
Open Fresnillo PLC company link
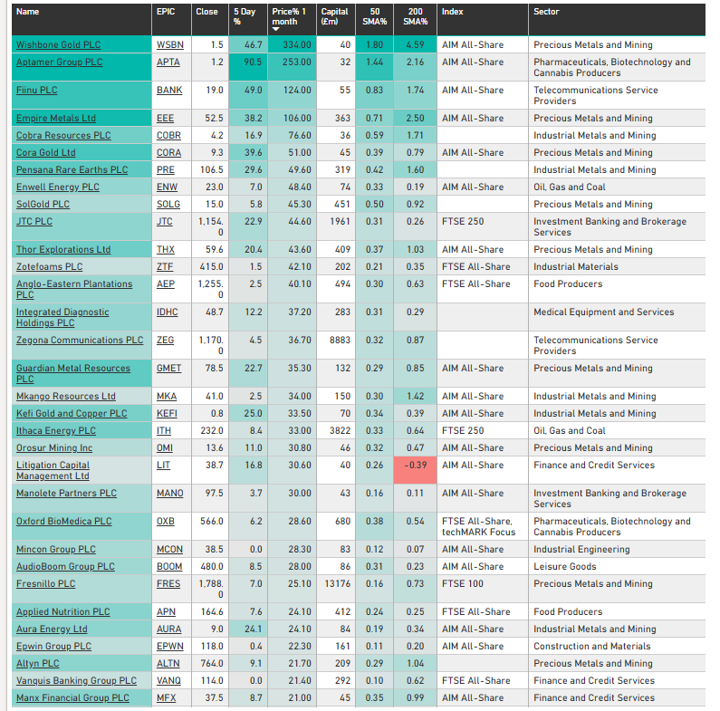coord(46,584)
